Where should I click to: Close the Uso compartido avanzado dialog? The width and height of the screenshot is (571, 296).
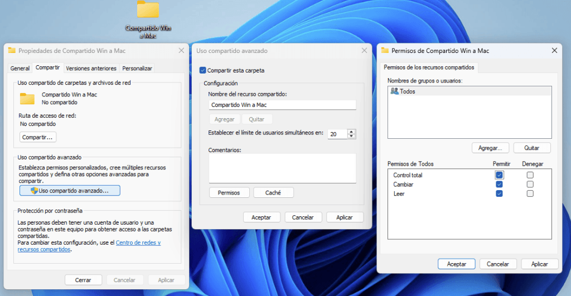pyautogui.click(x=364, y=51)
